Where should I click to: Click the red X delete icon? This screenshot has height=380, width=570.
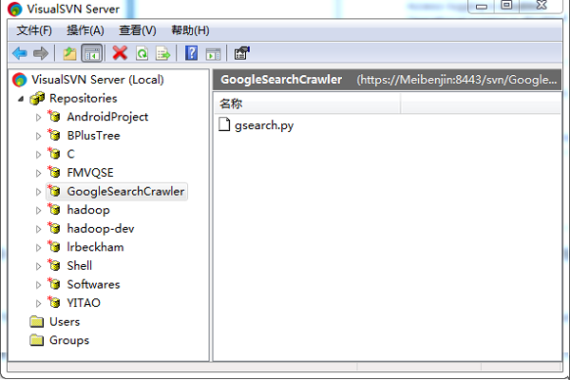[x=120, y=53]
